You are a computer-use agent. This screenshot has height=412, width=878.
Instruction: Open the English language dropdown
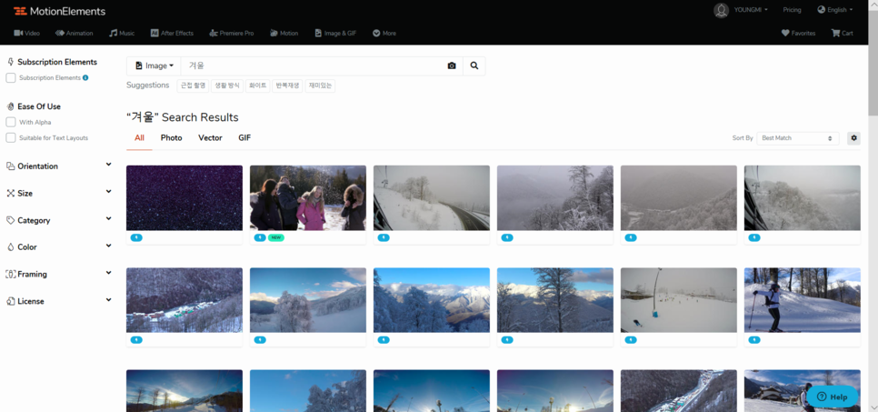point(835,10)
